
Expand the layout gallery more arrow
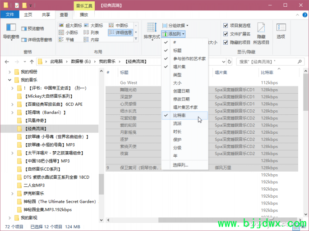click(136, 39)
